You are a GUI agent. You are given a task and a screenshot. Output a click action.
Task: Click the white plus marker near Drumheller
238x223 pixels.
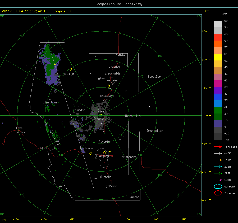[149, 107]
